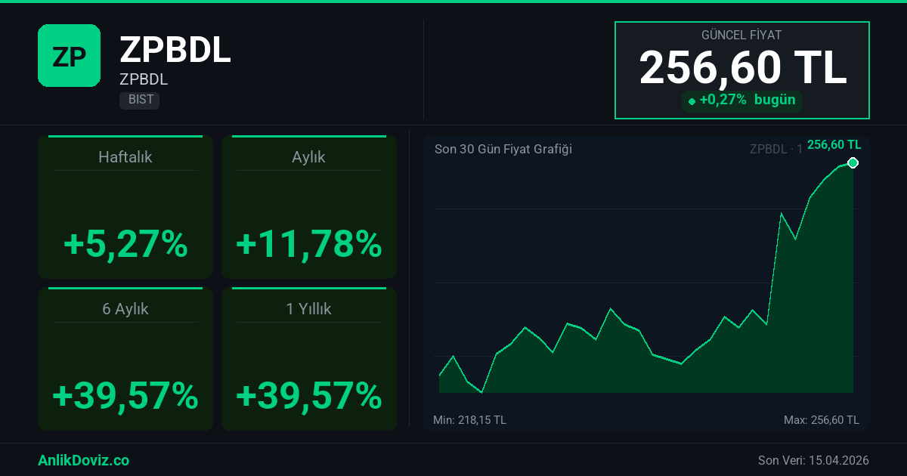Image resolution: width=907 pixels, height=476 pixels.
Task: Click the Max: 256,60 TL label
Action: [x=822, y=419]
